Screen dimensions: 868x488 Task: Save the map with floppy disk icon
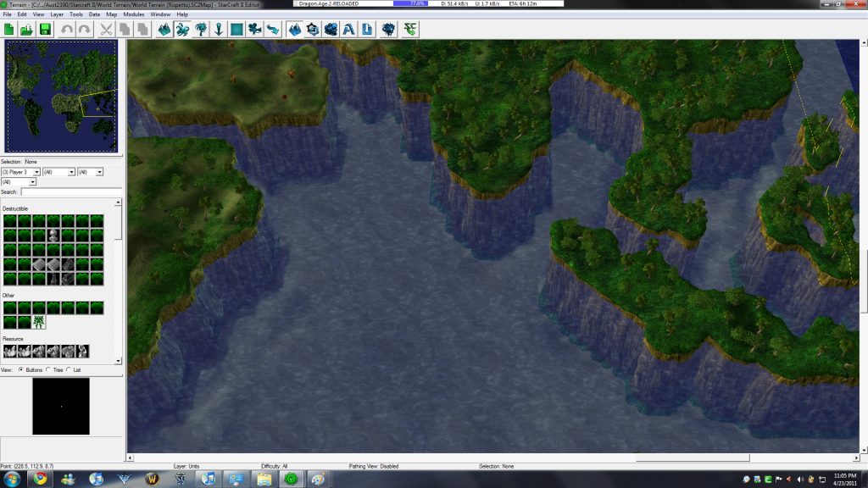[x=45, y=30]
